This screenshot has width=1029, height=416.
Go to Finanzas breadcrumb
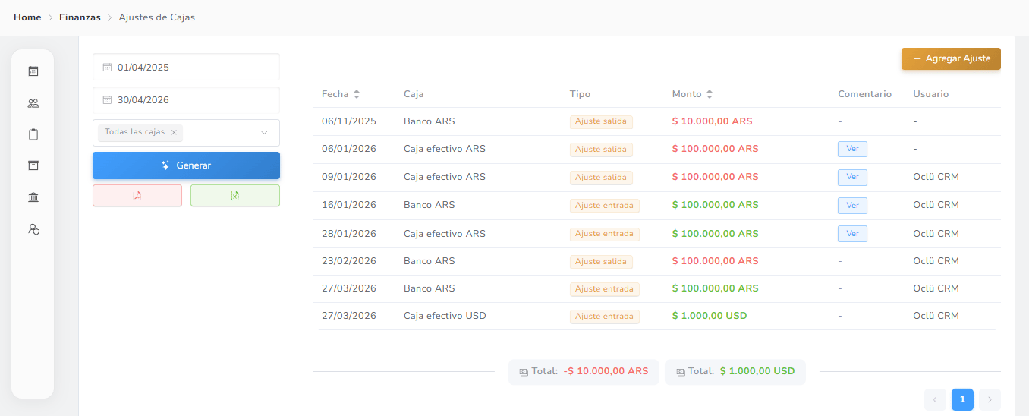[80, 17]
